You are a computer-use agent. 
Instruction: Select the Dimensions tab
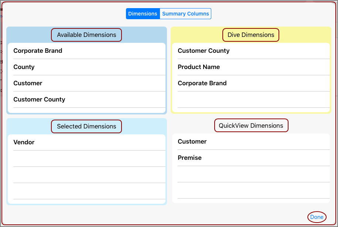tap(143, 14)
